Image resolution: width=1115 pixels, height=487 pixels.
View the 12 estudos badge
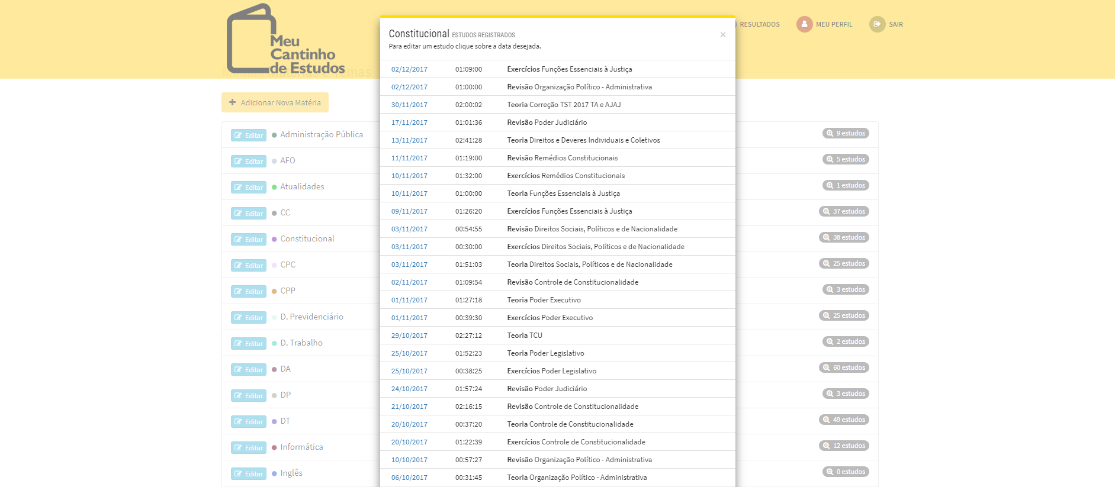point(844,446)
